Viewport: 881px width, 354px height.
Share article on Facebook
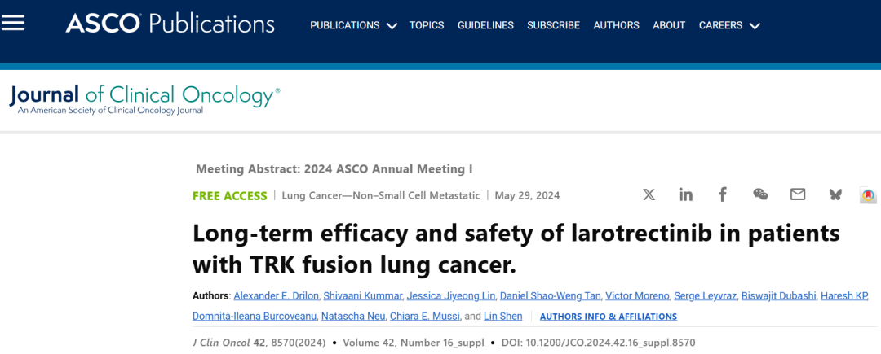tap(723, 195)
